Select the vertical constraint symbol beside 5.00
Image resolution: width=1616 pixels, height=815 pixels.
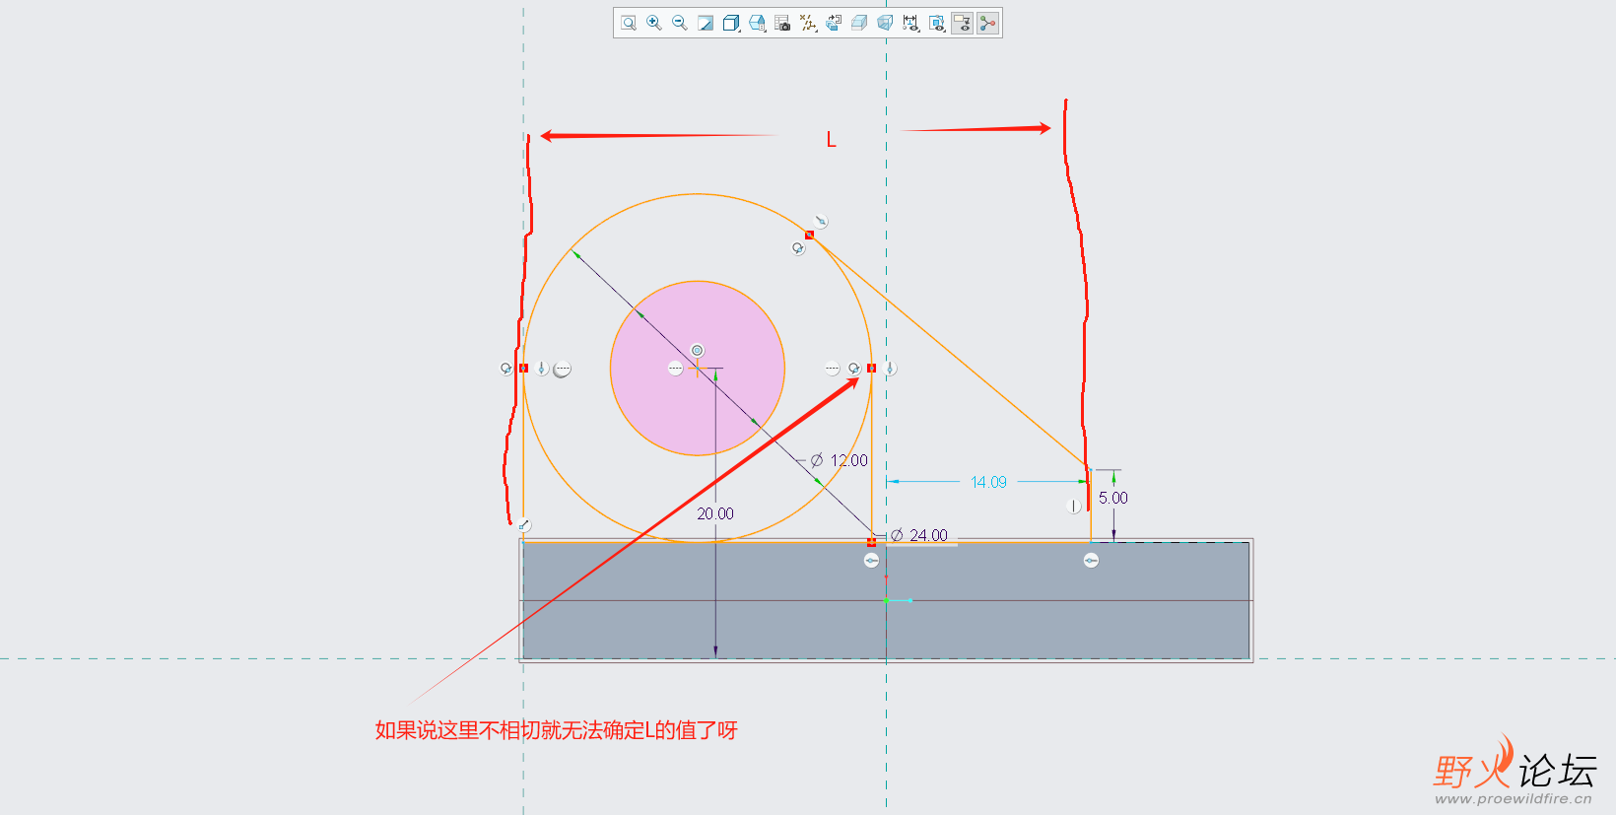coord(1074,506)
